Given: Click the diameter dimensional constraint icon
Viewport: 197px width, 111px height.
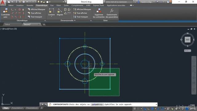Looking at the screenshot, I should pos(69,10).
